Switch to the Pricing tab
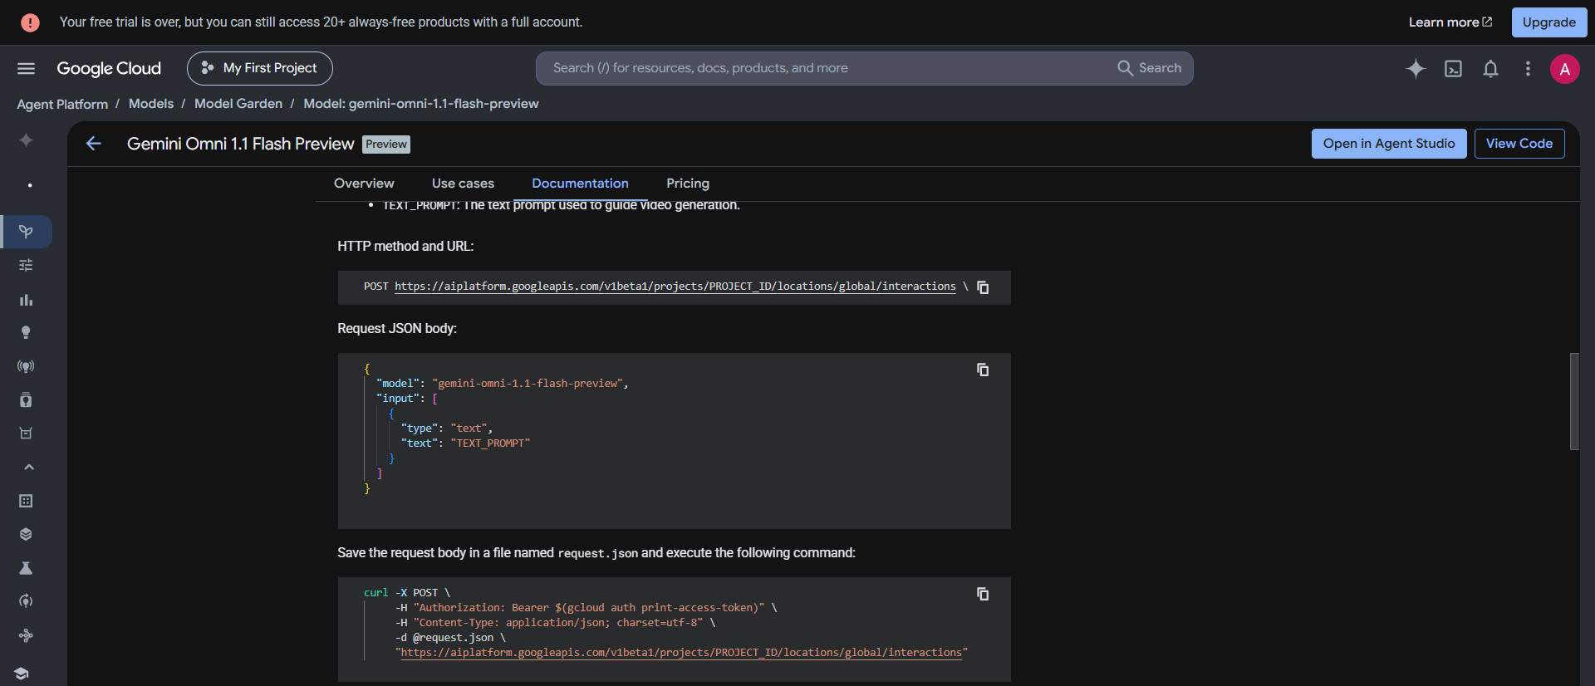 688,184
